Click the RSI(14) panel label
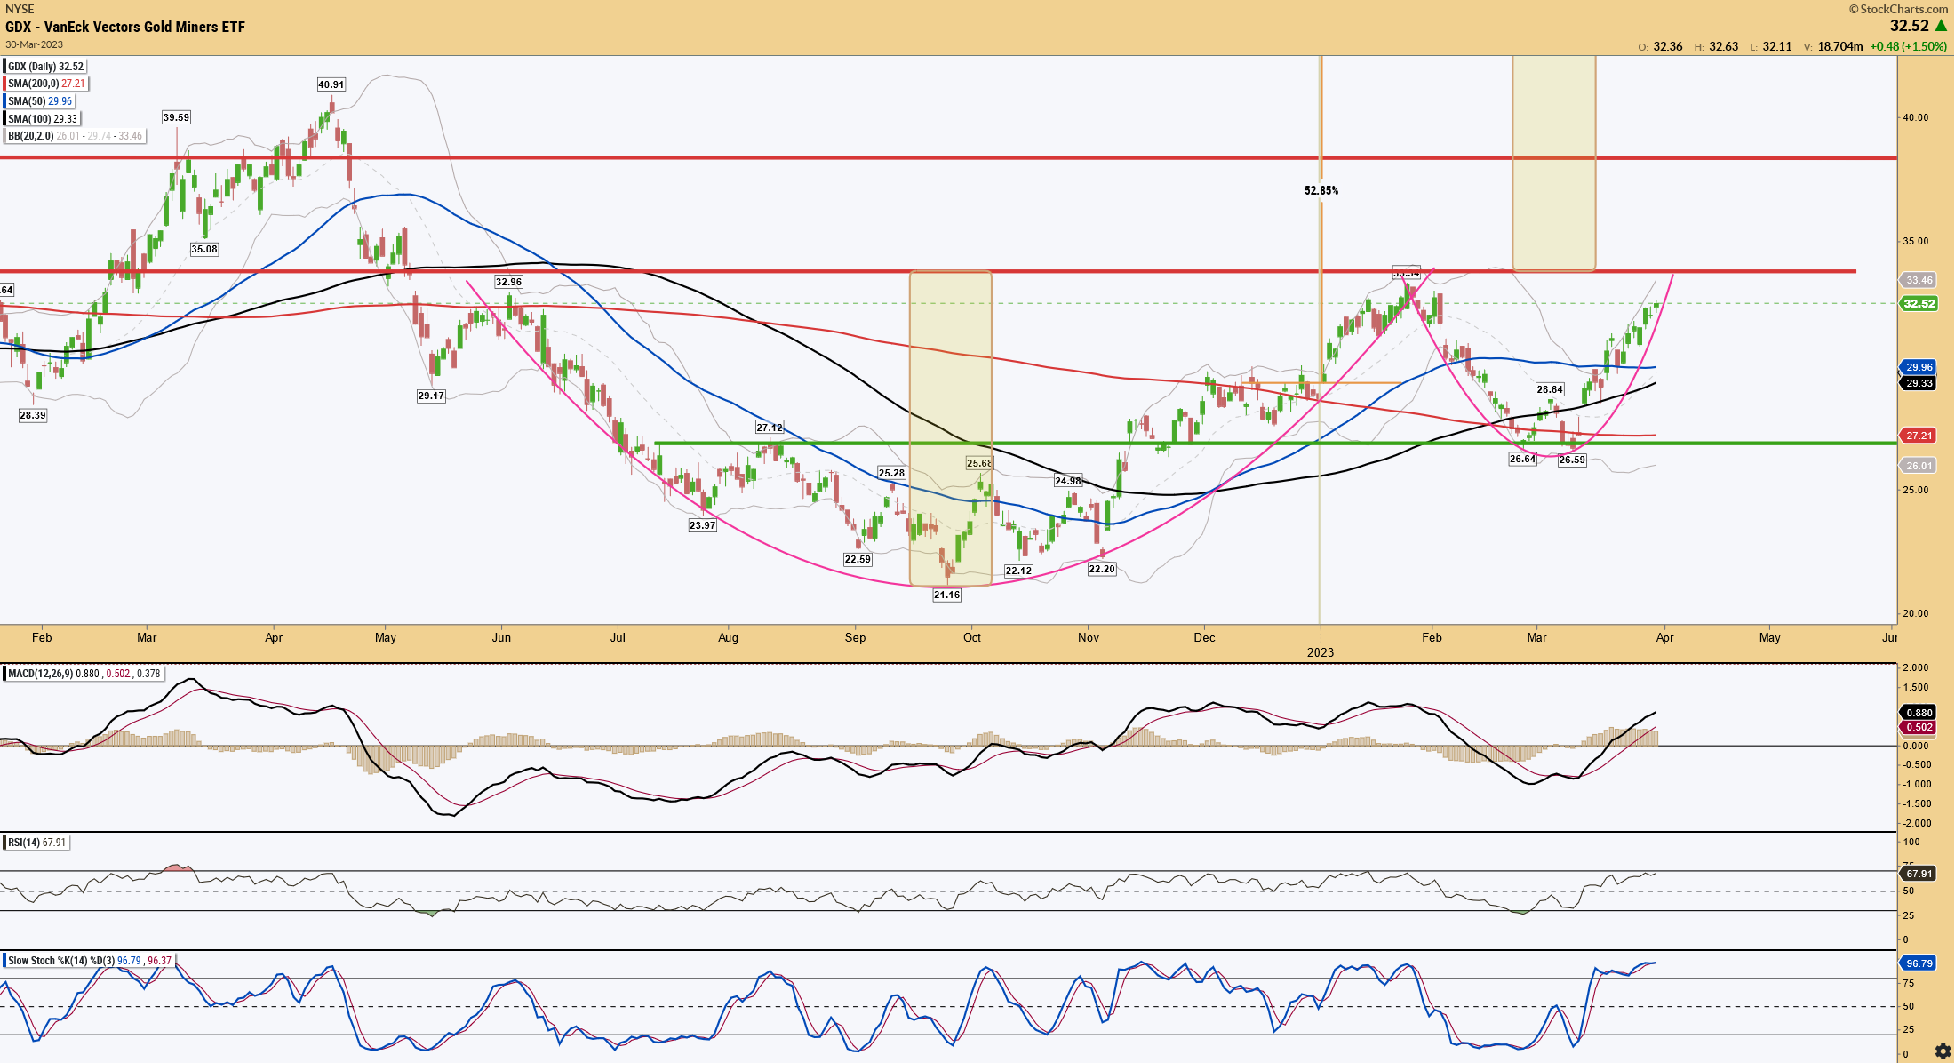The image size is (1955, 1063). tap(24, 843)
